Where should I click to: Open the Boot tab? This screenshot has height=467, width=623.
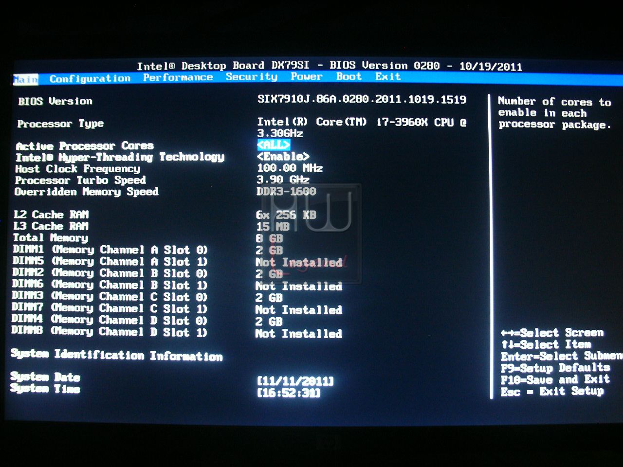tap(348, 76)
